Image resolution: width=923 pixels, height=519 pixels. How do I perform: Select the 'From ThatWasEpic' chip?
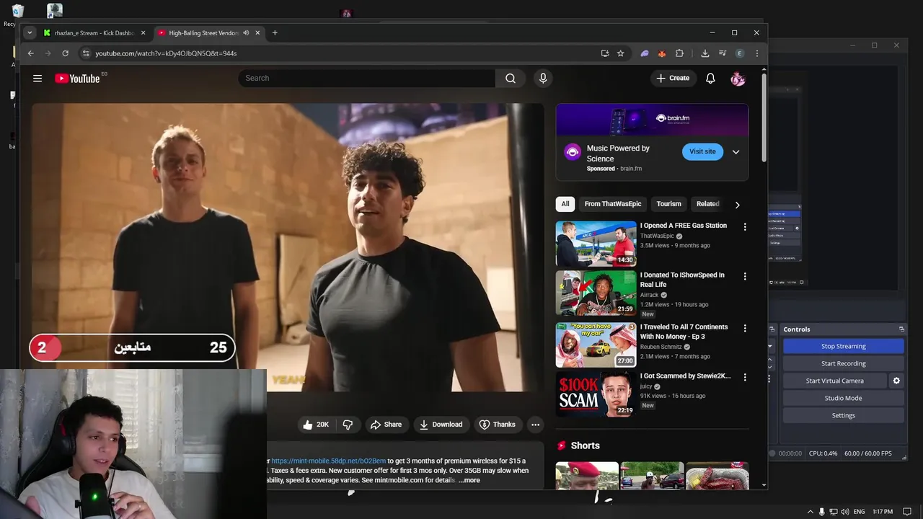[x=613, y=204]
